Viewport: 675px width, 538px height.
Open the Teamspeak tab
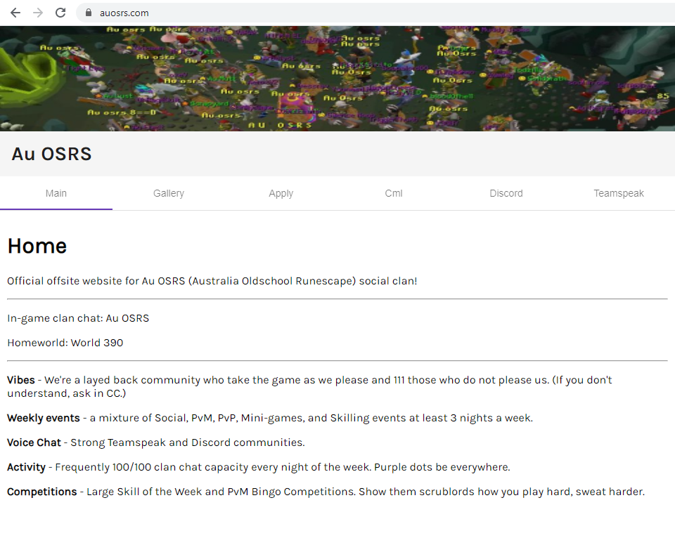619,194
